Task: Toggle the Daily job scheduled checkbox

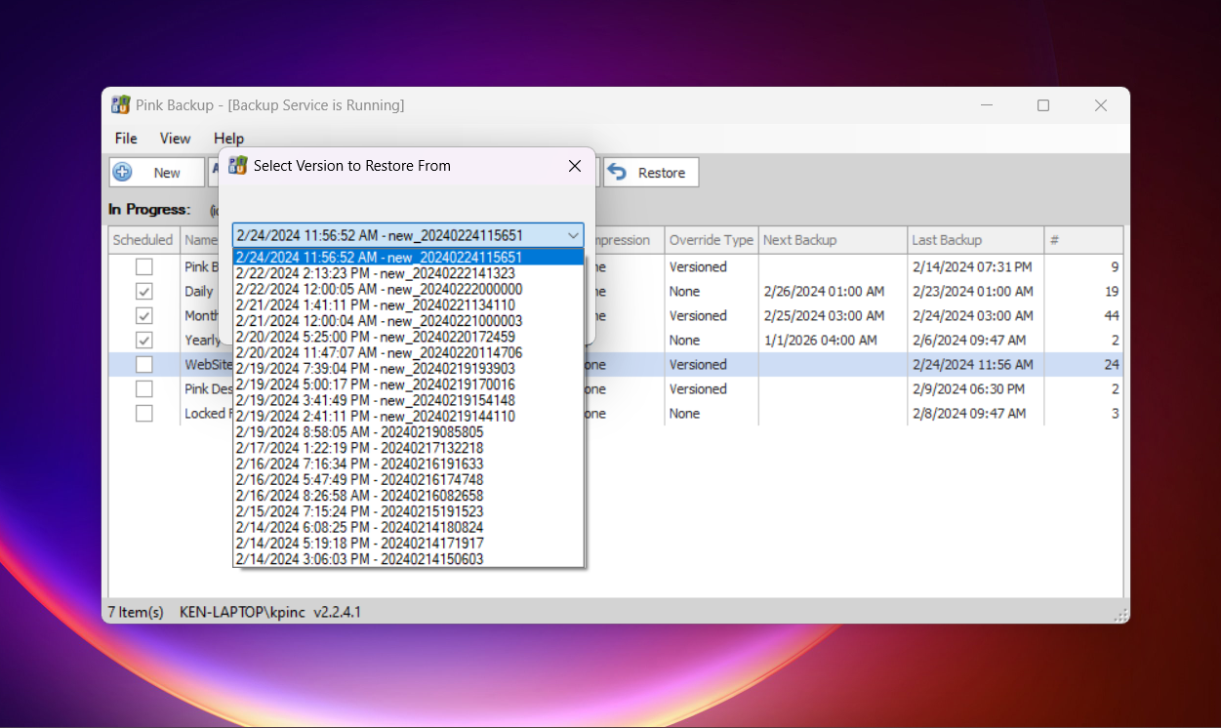Action: pyautogui.click(x=144, y=292)
